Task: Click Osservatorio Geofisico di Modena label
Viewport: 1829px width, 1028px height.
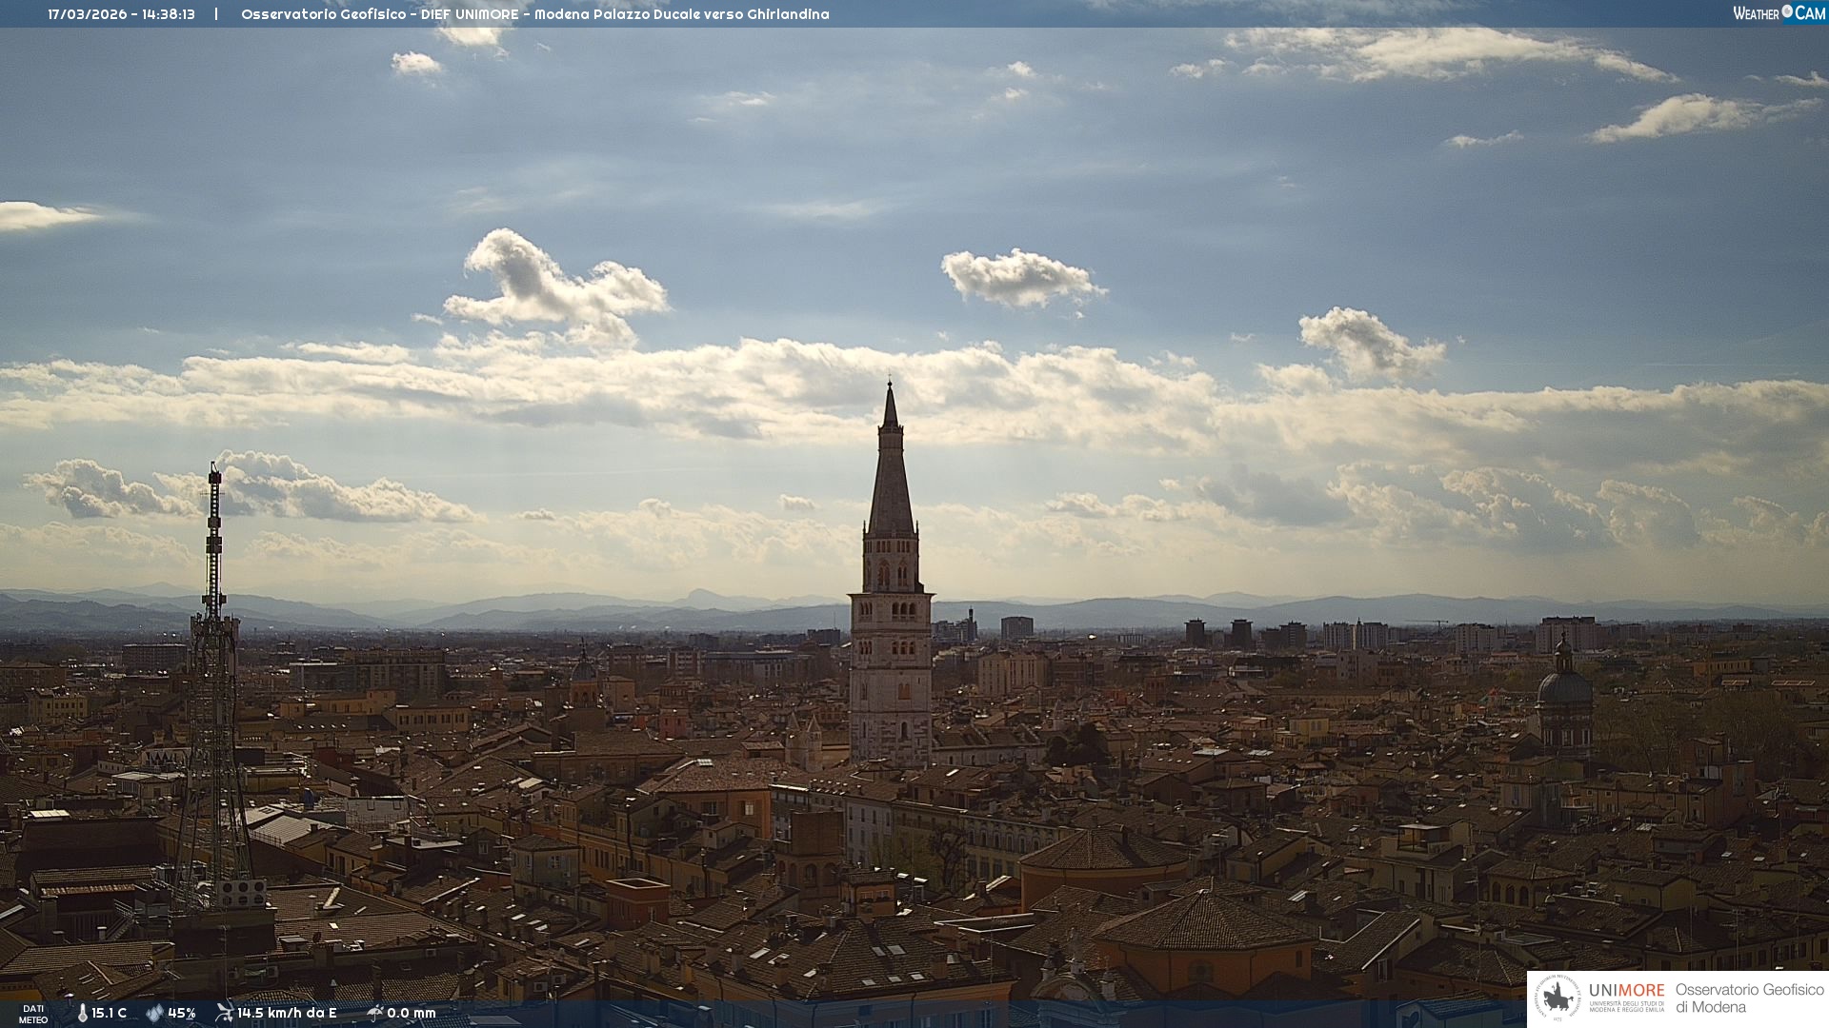Action: click(1749, 998)
